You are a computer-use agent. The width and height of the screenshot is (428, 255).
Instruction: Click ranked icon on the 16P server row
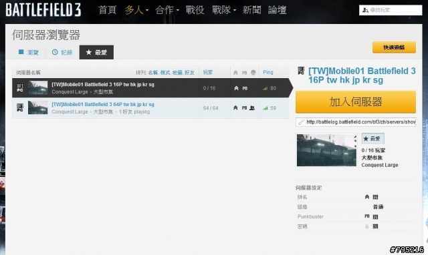pyautogui.click(x=236, y=88)
